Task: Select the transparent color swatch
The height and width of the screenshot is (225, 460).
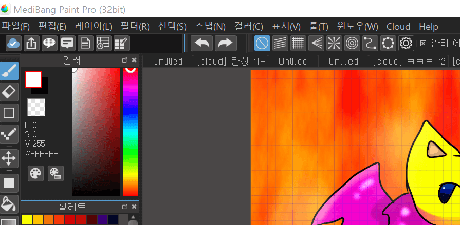Action: tap(36, 108)
